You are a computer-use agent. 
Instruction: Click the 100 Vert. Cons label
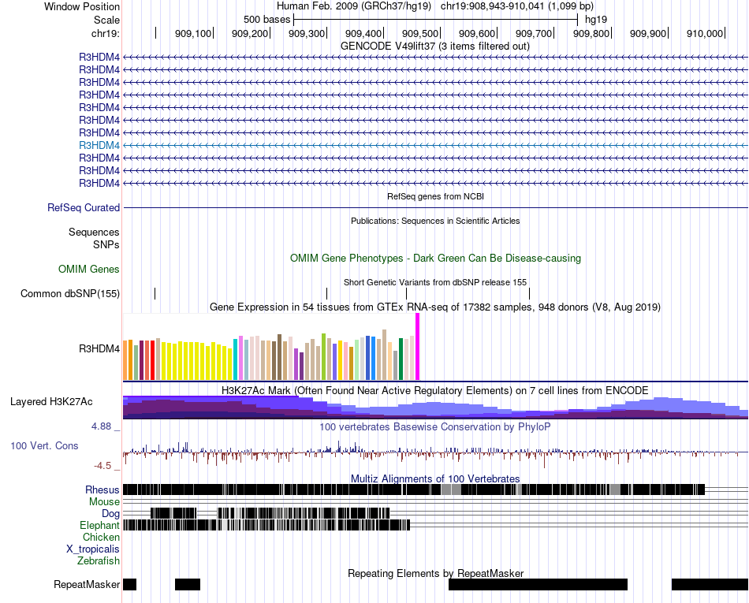click(x=44, y=446)
